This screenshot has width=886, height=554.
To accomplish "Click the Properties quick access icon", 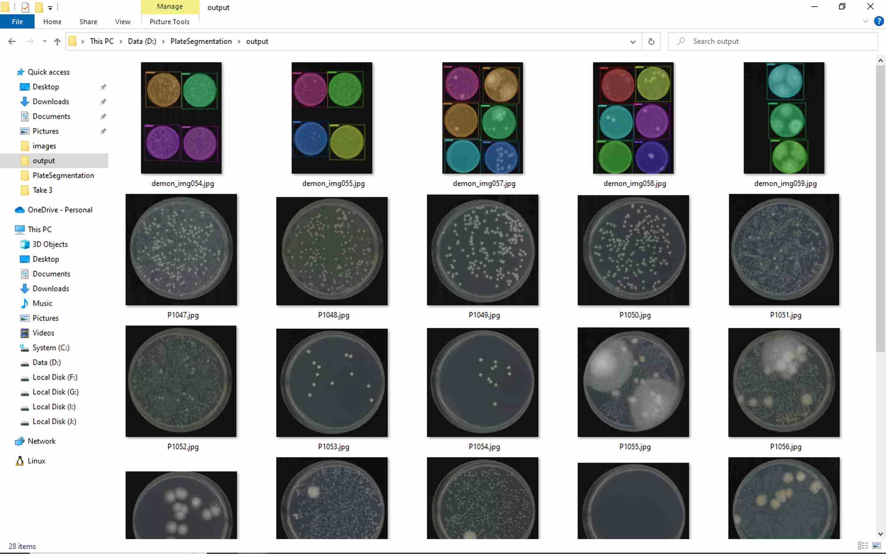I will click(x=25, y=7).
